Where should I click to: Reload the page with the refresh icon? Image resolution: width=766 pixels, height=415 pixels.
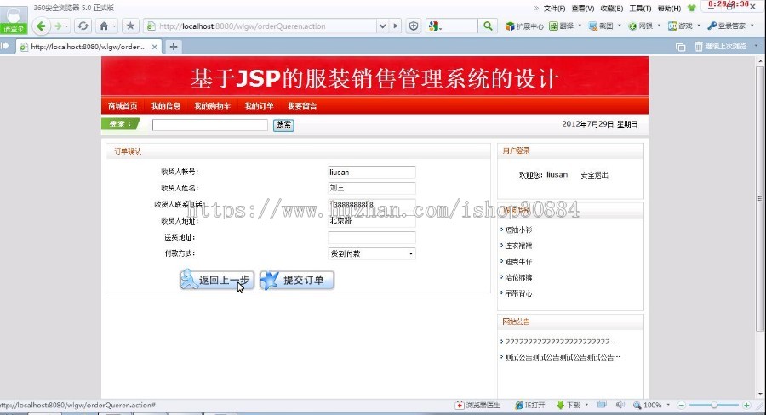[83, 26]
